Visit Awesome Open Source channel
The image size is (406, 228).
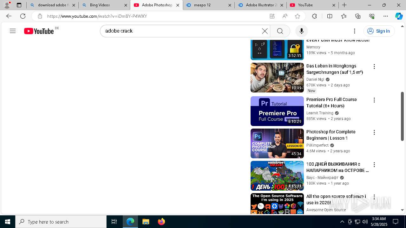(326, 210)
